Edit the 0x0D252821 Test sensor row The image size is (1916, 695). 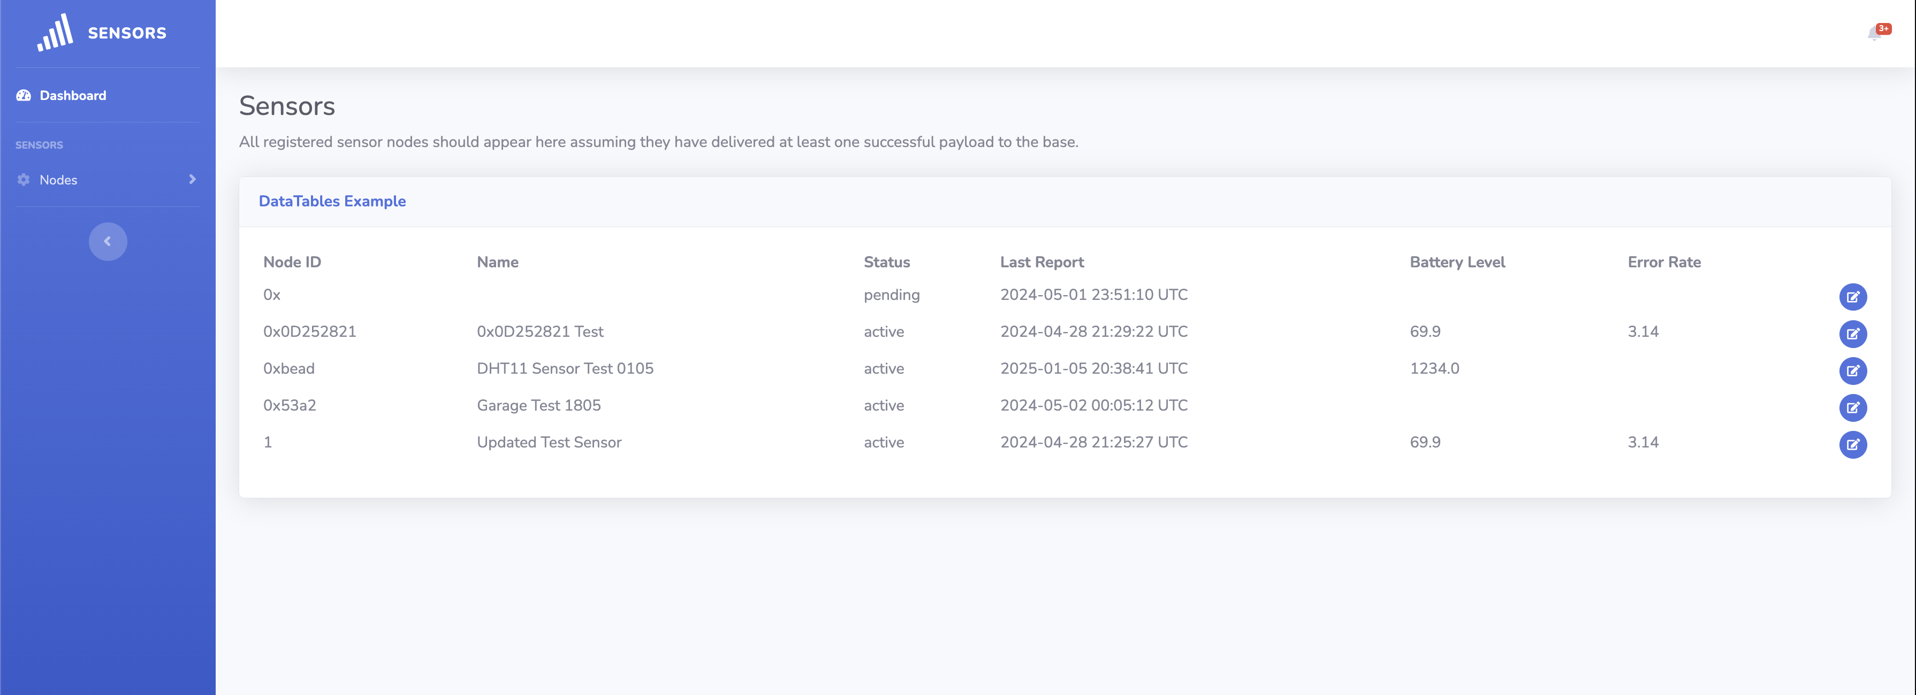(1852, 334)
